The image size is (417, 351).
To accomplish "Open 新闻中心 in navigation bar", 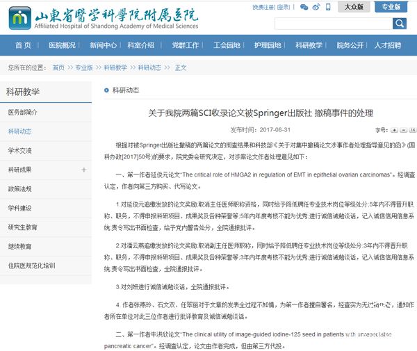I will [103, 45].
